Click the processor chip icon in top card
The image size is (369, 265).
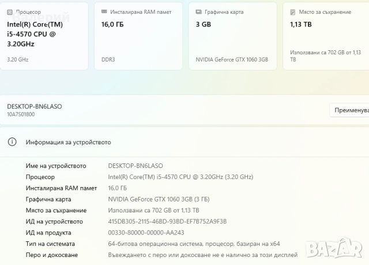pyautogui.click(x=10, y=12)
